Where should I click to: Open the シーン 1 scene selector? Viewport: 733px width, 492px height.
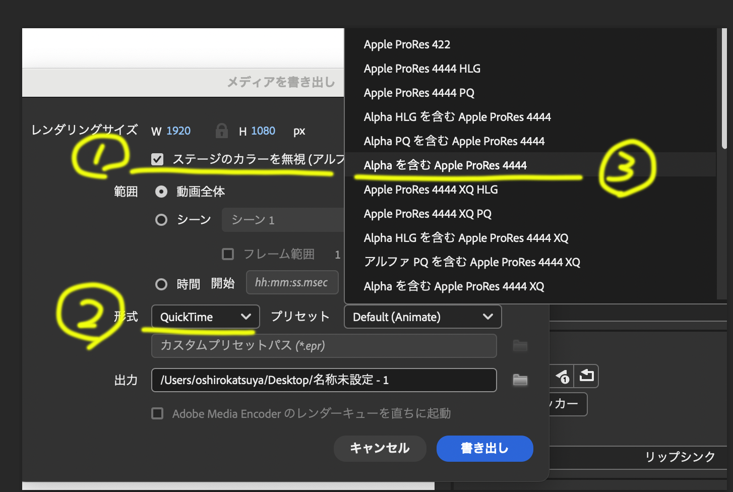pos(283,220)
